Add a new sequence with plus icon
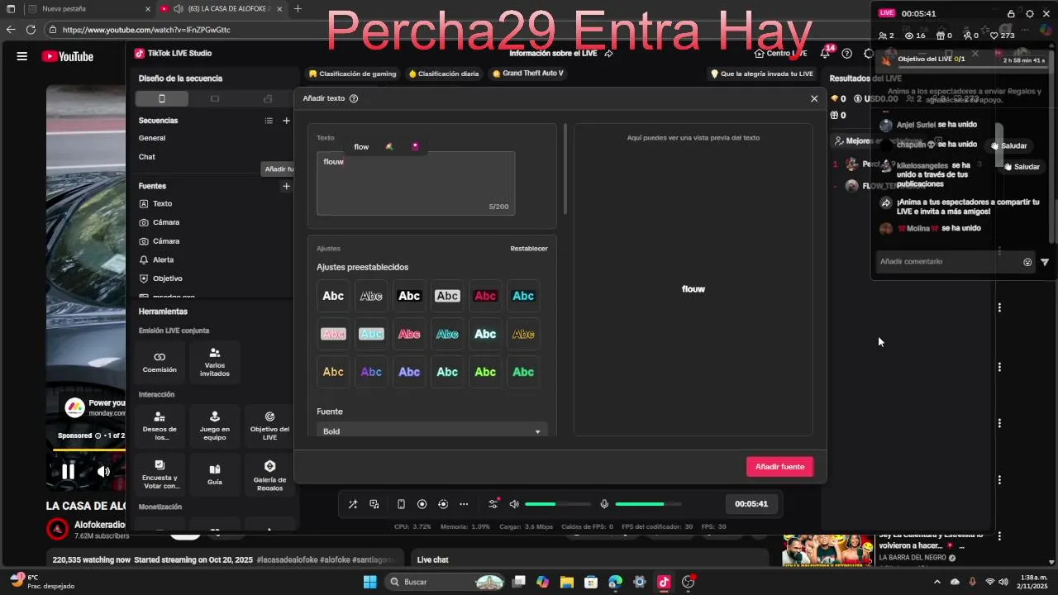 click(286, 121)
